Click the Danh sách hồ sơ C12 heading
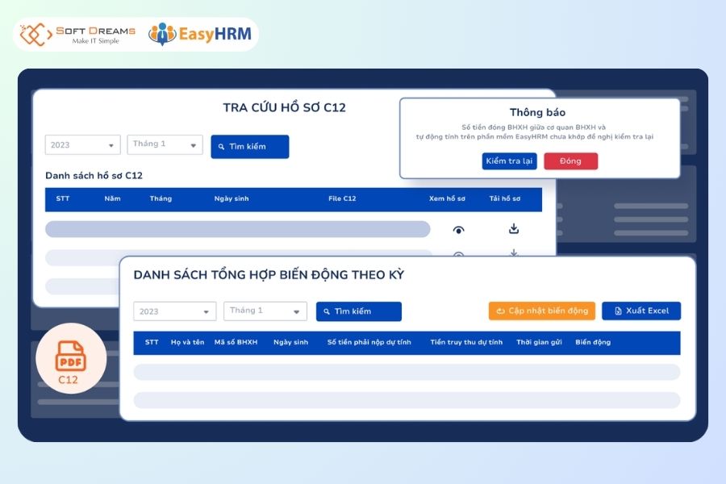The height and width of the screenshot is (484, 726). pos(94,176)
